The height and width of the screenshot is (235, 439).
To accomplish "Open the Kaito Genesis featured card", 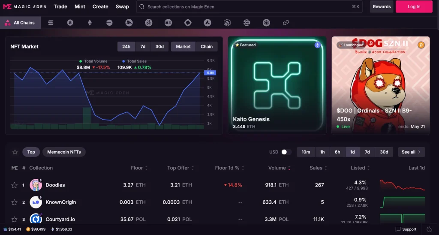I will point(277,85).
